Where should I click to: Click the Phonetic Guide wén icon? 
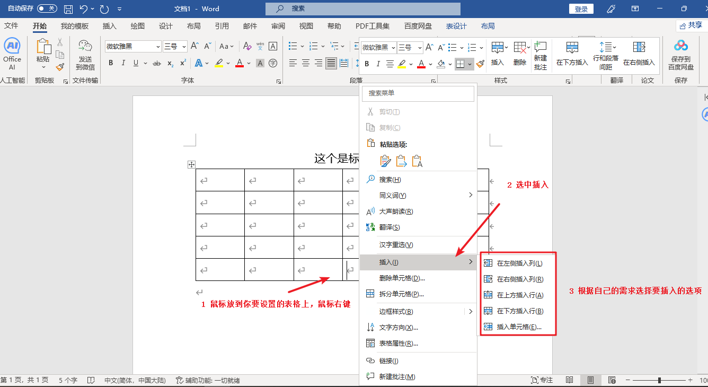click(260, 46)
